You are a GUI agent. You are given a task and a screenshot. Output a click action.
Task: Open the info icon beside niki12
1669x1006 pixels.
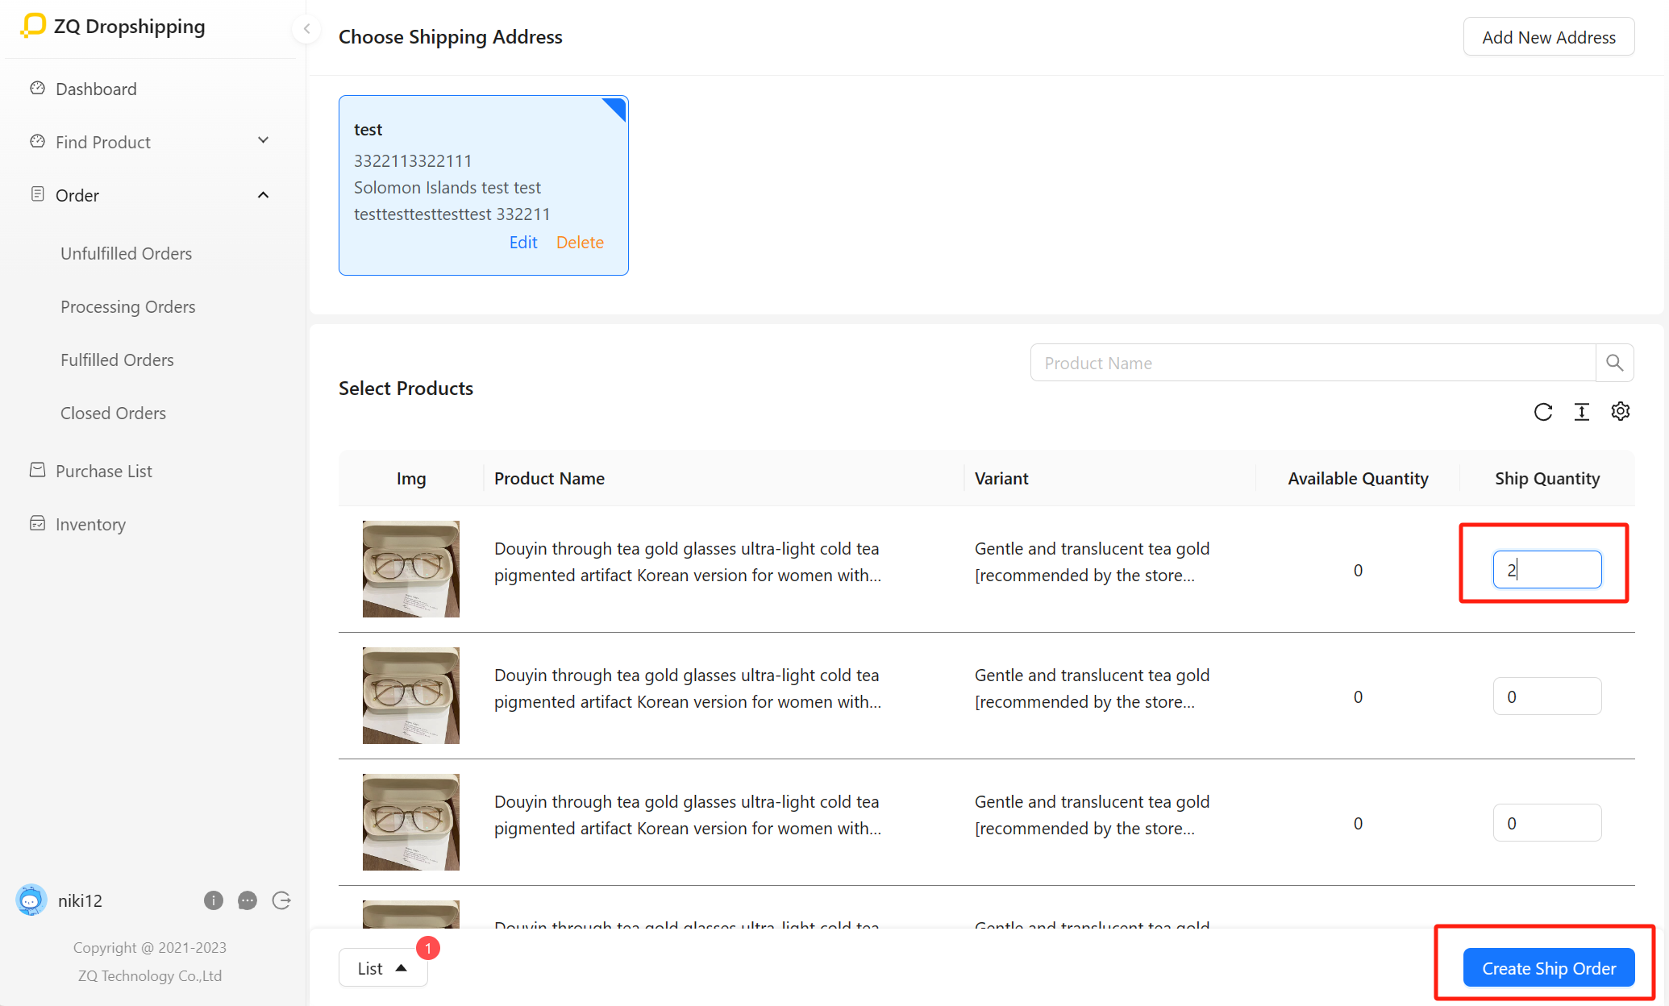(214, 900)
